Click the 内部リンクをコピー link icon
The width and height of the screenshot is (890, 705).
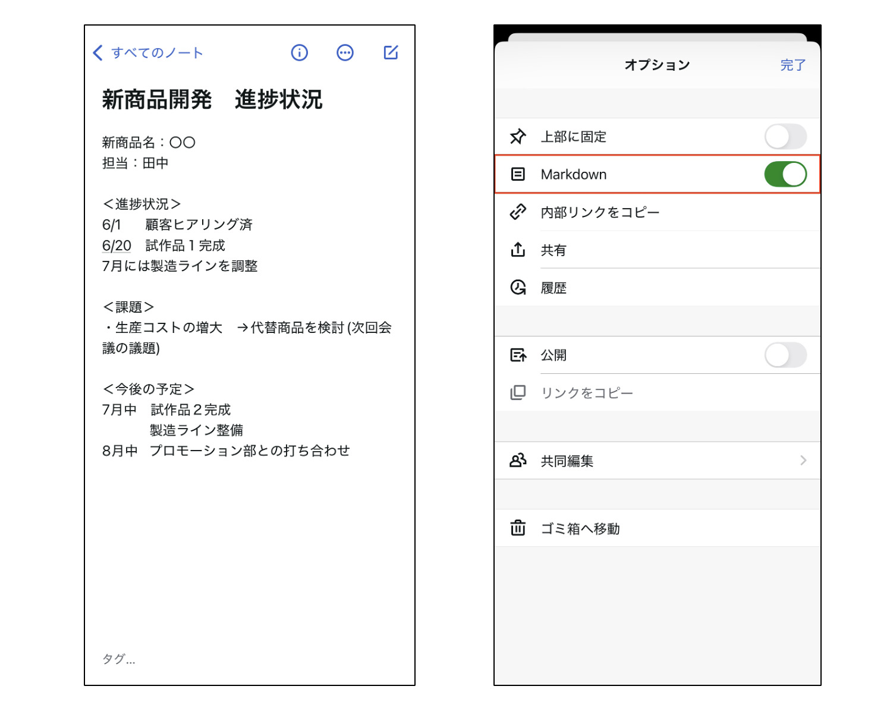coord(518,212)
